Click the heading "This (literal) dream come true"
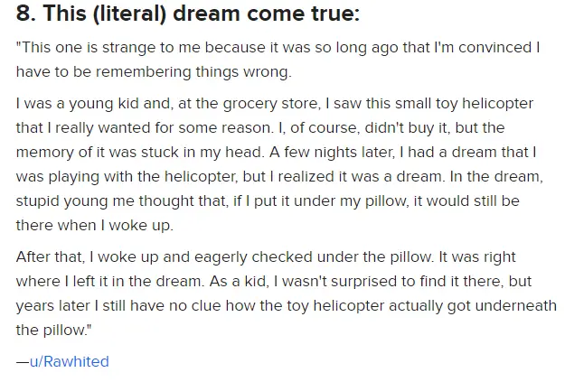 [x=188, y=14]
